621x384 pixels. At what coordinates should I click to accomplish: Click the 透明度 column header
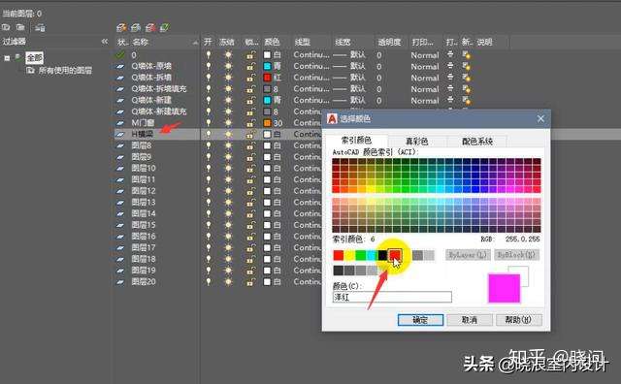(389, 42)
